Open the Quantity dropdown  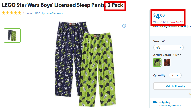(175, 75)
